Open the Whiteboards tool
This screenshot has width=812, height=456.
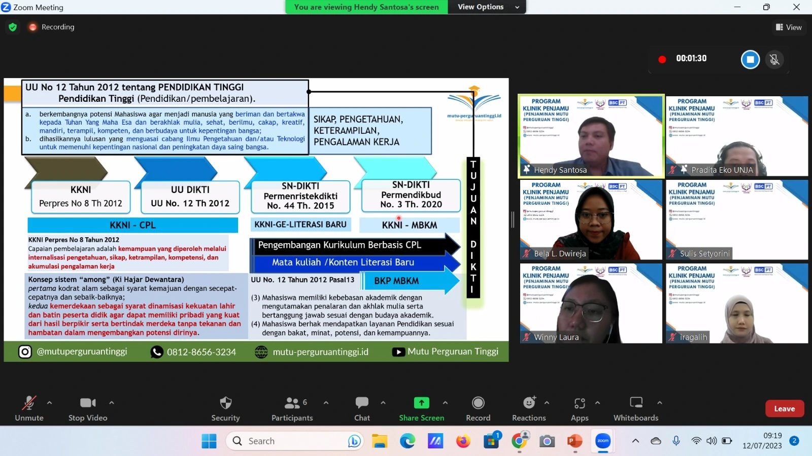tap(635, 408)
